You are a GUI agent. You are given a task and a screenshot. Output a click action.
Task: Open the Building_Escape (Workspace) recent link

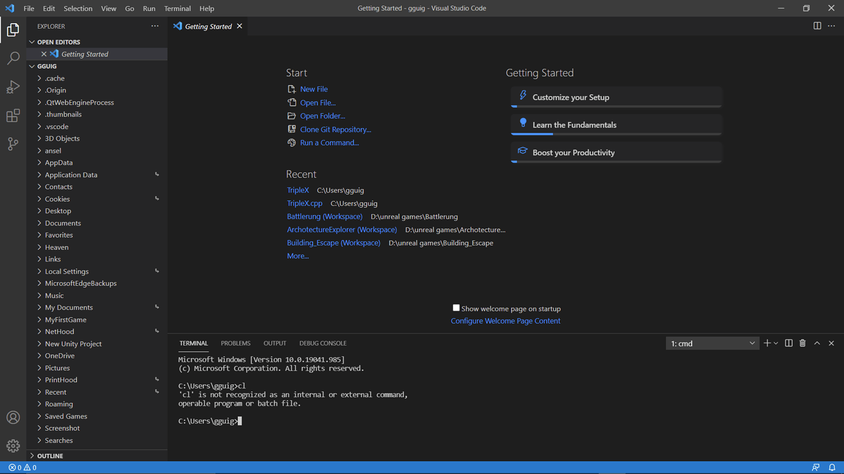tap(333, 243)
